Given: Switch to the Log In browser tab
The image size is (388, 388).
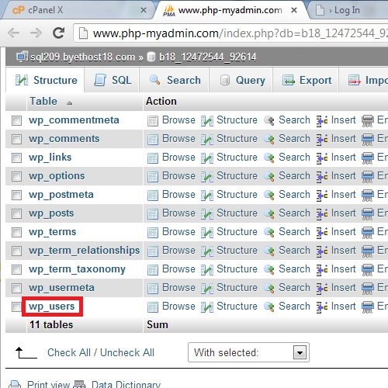Looking at the screenshot, I should click(347, 10).
